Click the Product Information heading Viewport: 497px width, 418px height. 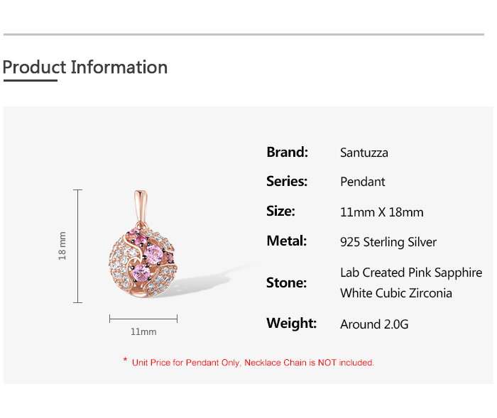coord(85,67)
